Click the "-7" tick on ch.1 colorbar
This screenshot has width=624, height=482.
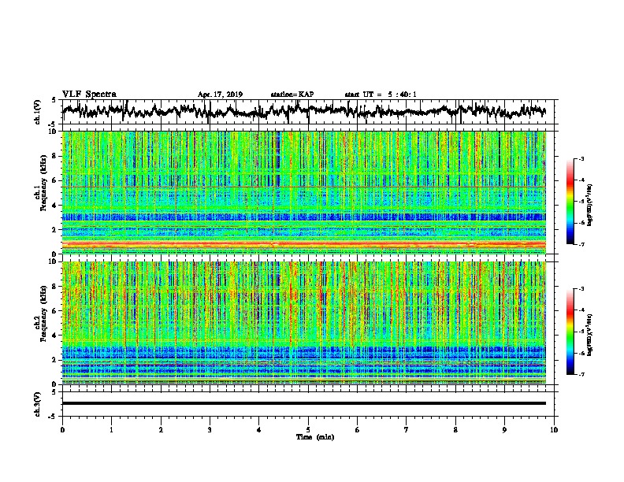[581, 244]
